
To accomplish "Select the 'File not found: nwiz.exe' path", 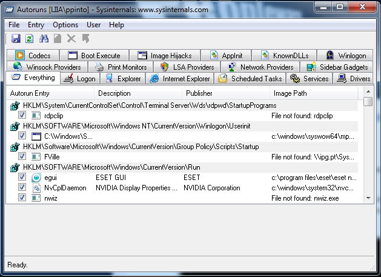I will [305, 198].
